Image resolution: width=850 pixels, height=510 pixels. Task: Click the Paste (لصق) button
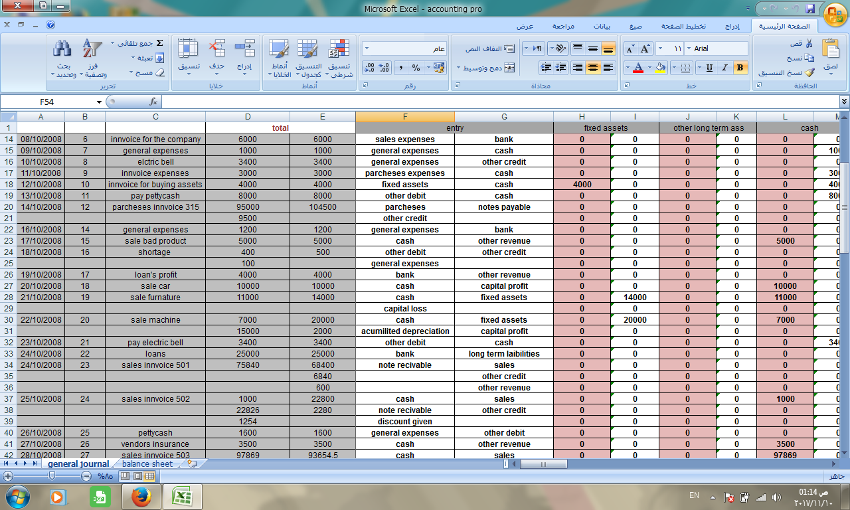829,53
